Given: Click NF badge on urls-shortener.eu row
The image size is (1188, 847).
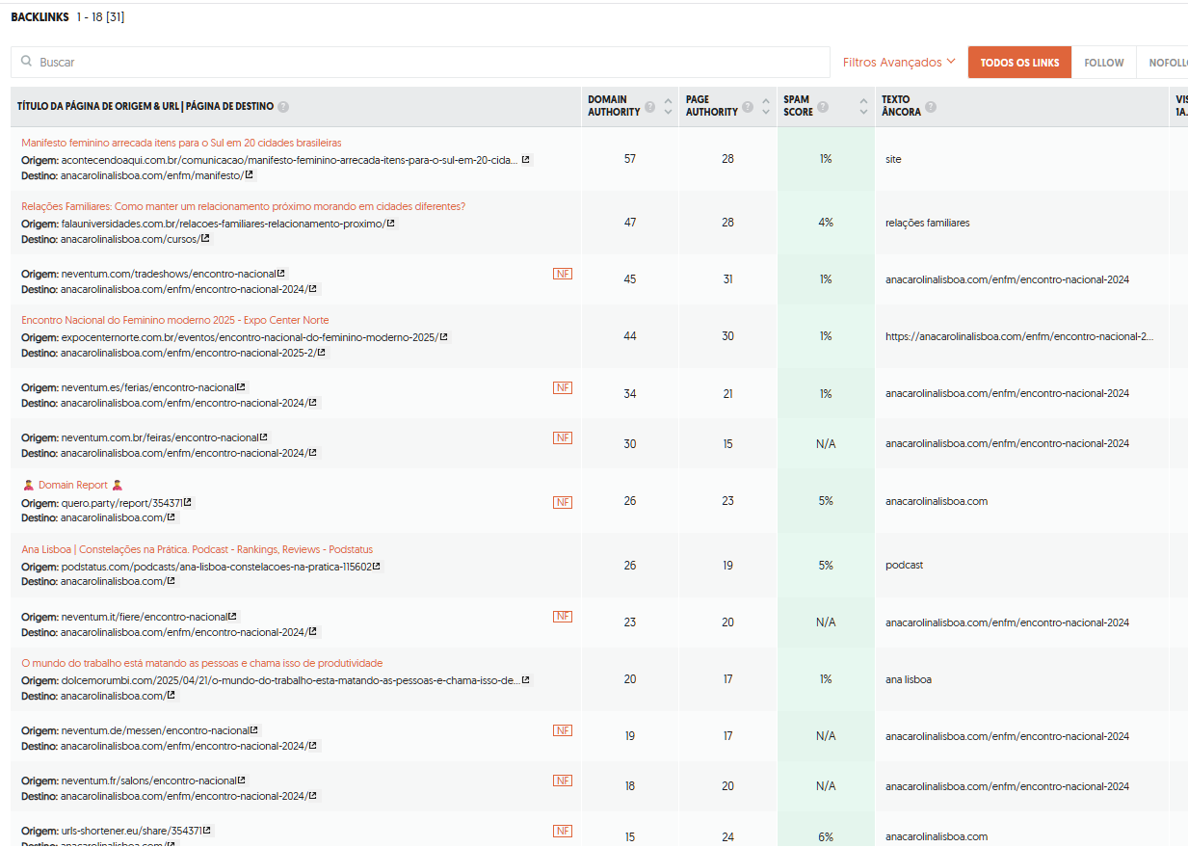Looking at the screenshot, I should point(563,831).
